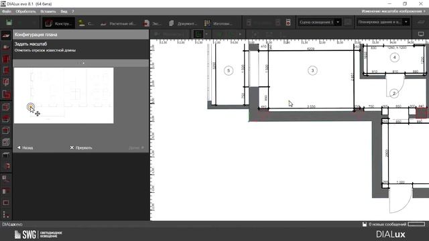The height and width of the screenshot is (241, 429).
Task: Select the Apertures tool in the sidebar
Action: point(6,70)
